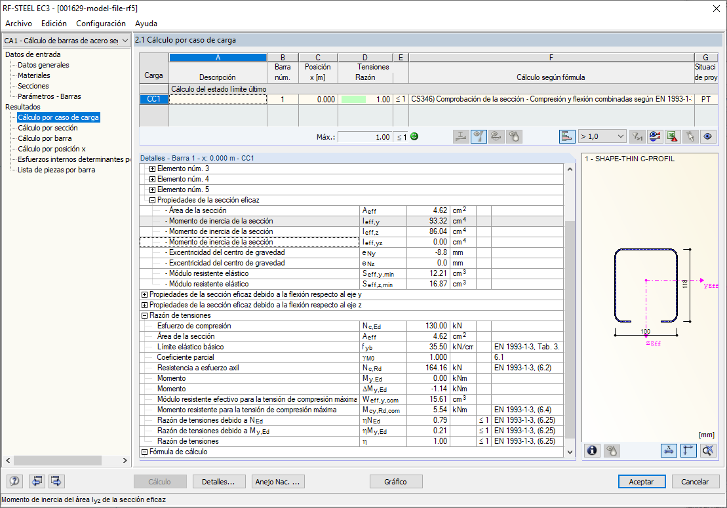Click the Aceptar button
727x508 pixels.
click(x=641, y=482)
